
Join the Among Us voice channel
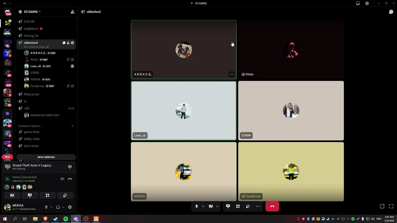point(46,36)
